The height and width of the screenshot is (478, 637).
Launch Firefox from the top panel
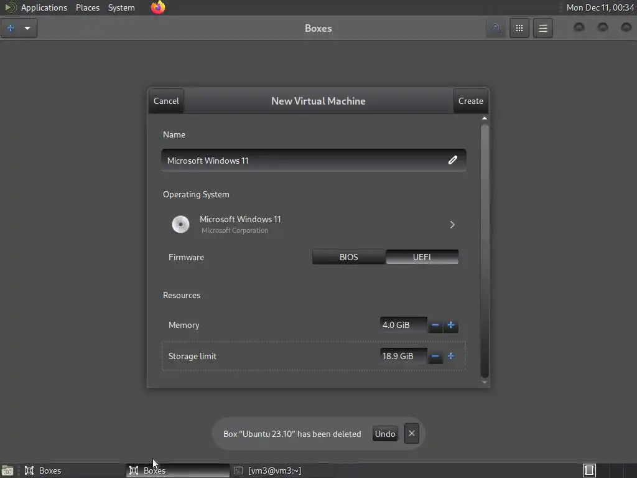(158, 7)
